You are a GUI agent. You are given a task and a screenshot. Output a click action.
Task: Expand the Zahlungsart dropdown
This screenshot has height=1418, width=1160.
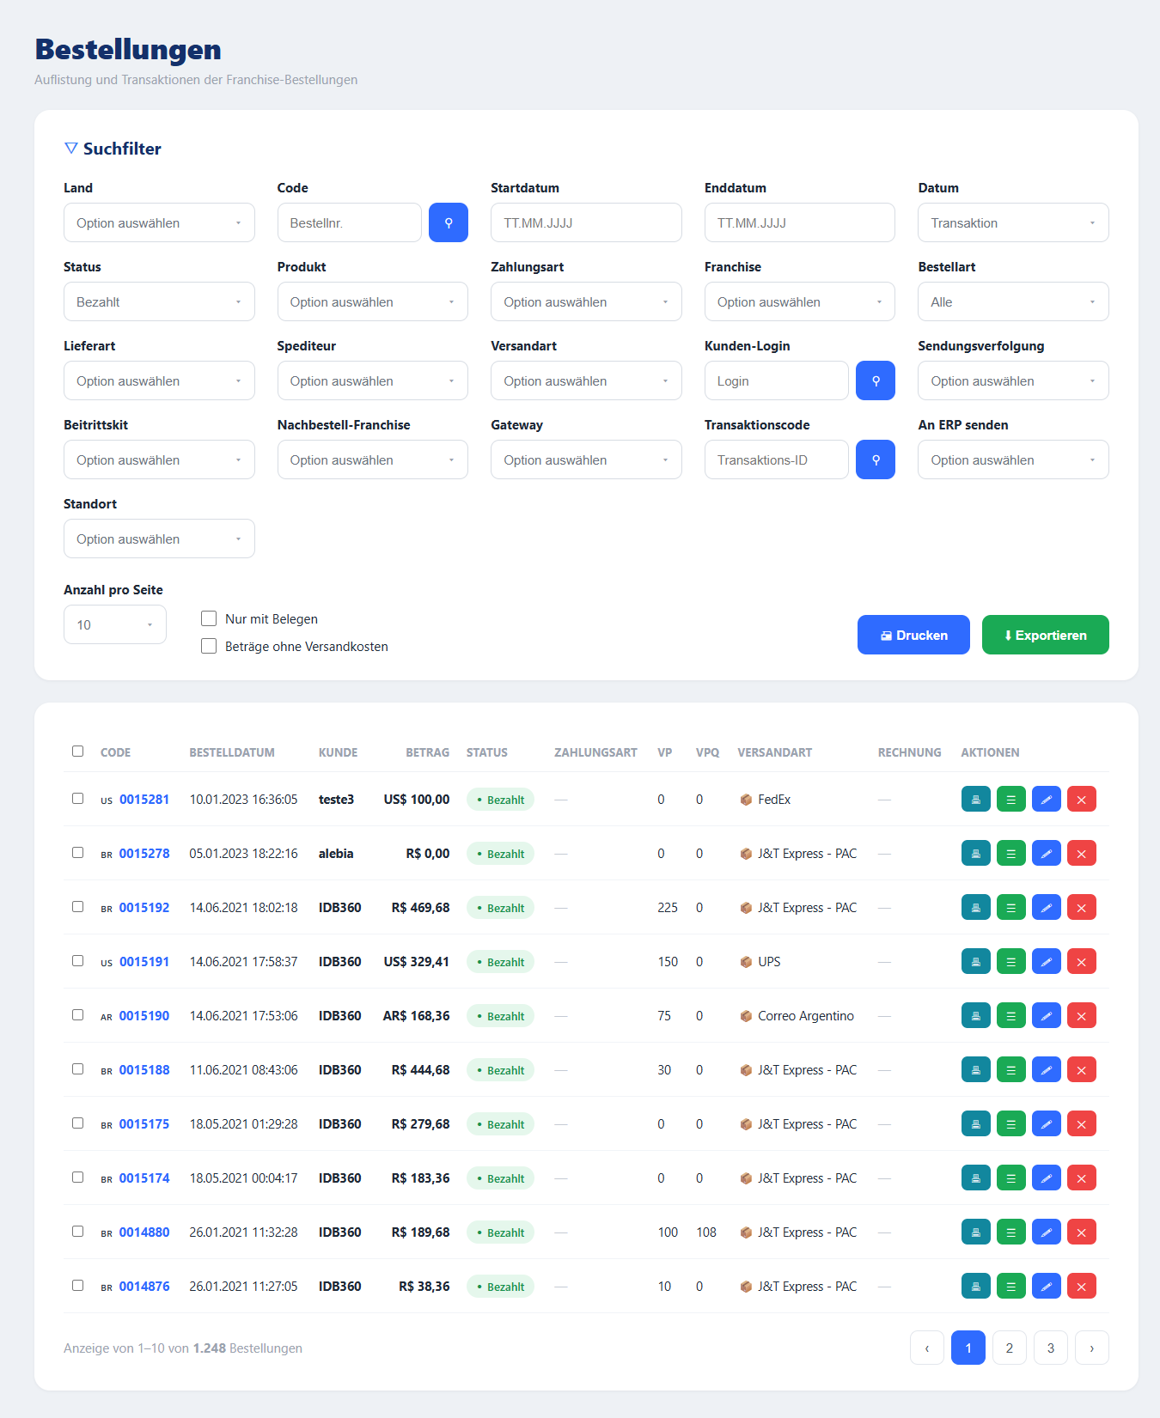tap(586, 301)
